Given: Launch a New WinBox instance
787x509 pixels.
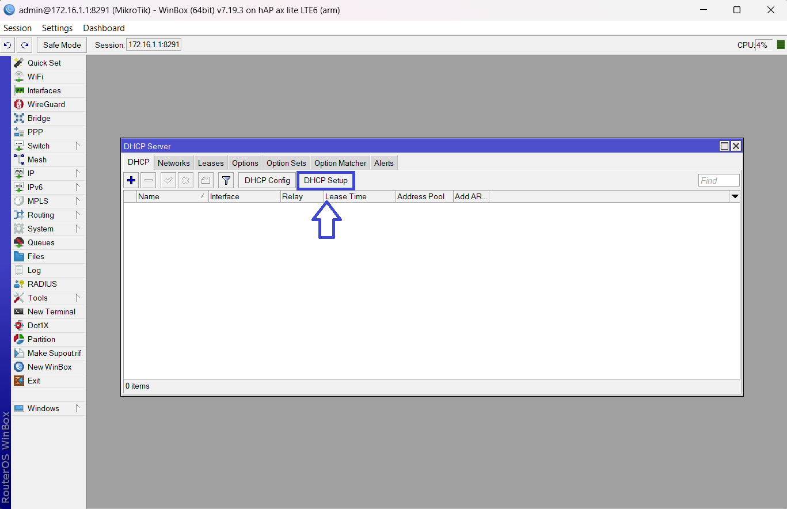Looking at the screenshot, I should point(48,367).
